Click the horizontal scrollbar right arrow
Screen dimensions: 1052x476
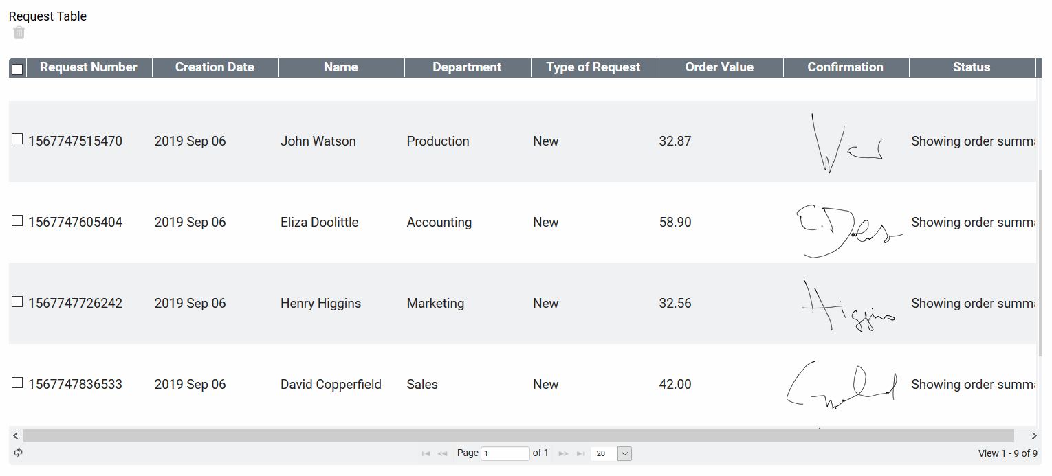pyautogui.click(x=1034, y=435)
